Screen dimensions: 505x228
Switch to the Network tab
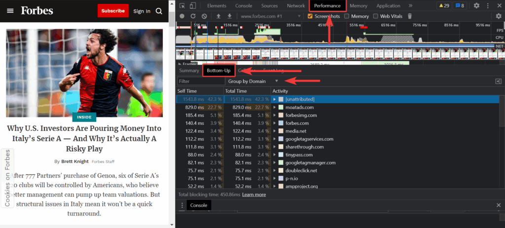(x=296, y=5)
